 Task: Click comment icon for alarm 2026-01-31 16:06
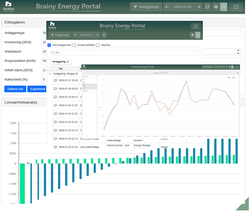click(x=55, y=81)
